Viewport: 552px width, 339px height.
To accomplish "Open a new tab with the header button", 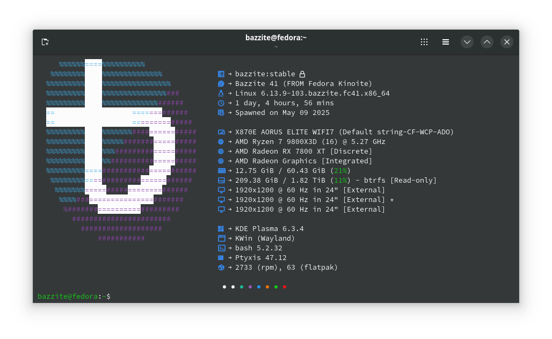I will pos(45,42).
